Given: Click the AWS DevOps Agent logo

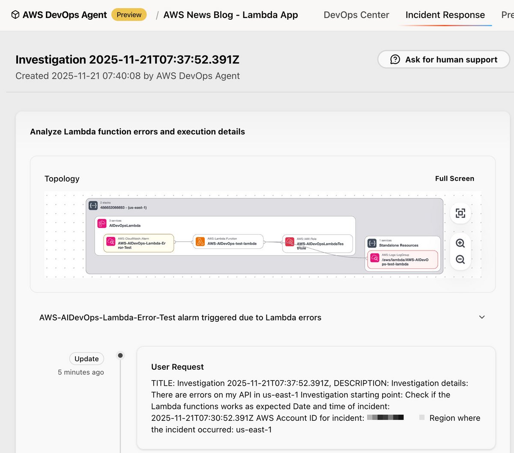Looking at the screenshot, I should click(x=15, y=14).
